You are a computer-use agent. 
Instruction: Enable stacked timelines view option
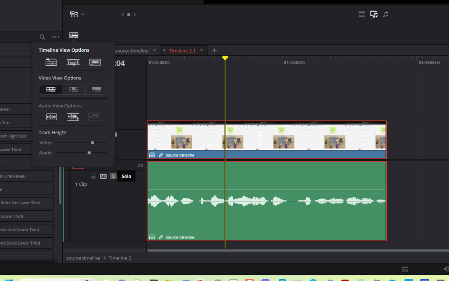pos(51,62)
